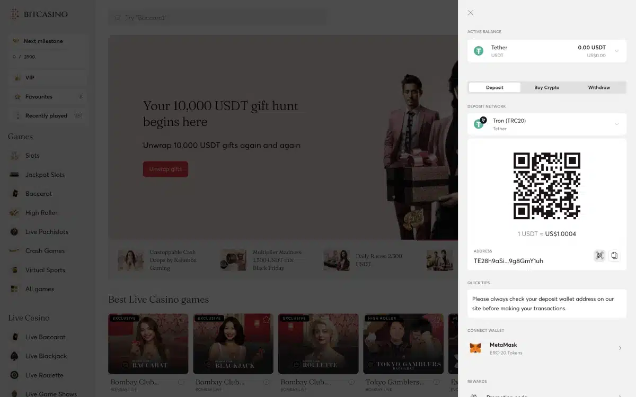Screen dimensions: 636x397
Task: Click the High Roller sidebar icon
Action: [15, 213]
